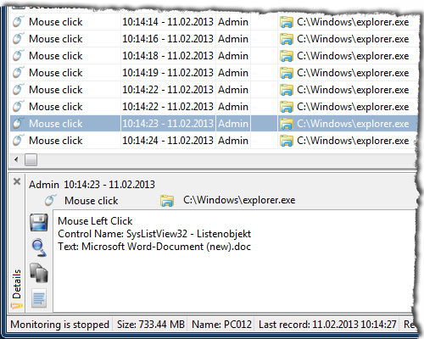Click the magnifying glass search icon

[39, 247]
